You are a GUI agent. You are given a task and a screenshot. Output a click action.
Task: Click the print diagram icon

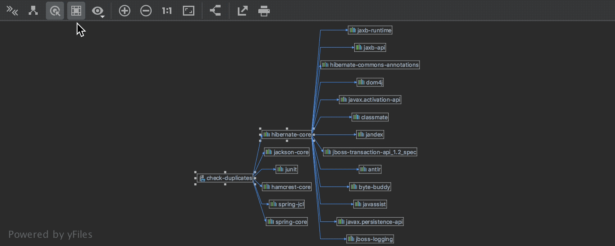tap(264, 11)
